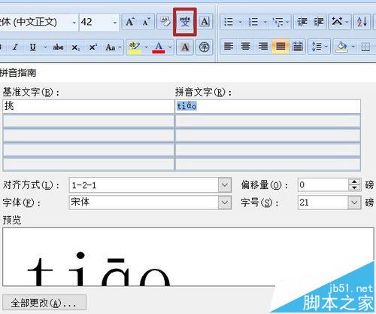Apply paragraph shading fill color
The image size is (376, 314).
click(x=342, y=47)
